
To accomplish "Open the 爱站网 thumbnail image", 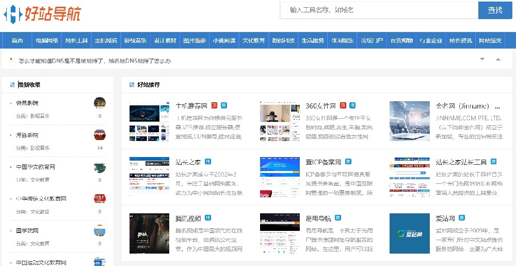I will tap(409, 233).
